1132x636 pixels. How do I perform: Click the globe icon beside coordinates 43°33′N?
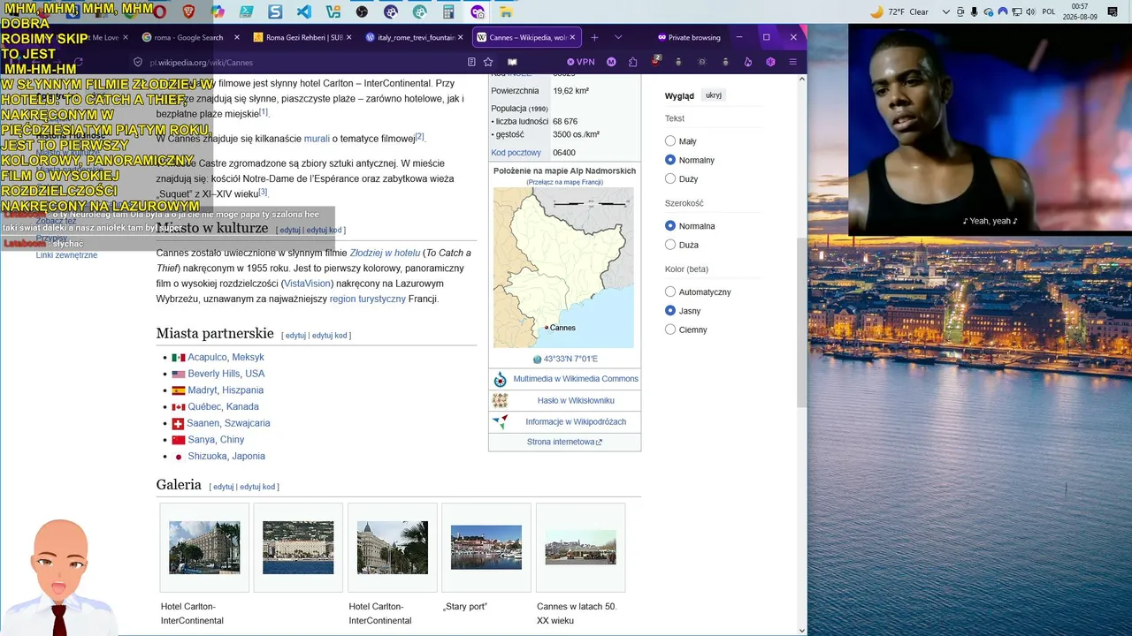click(x=537, y=360)
